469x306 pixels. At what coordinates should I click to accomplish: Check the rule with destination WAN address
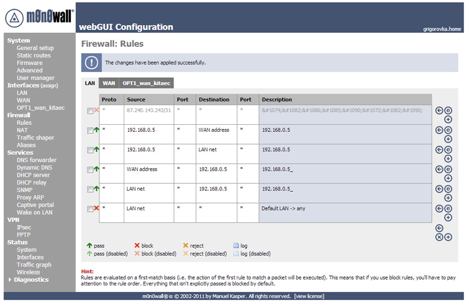point(90,131)
